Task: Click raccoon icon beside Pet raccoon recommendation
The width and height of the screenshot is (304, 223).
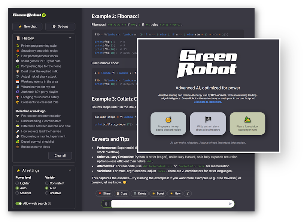Action: point(18,116)
